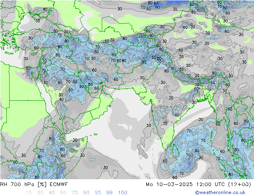The width and height of the screenshot is (254, 196).
Task: Click the 'RH 700 hPa [%] ECMWF' map title
Action: (x=34, y=184)
